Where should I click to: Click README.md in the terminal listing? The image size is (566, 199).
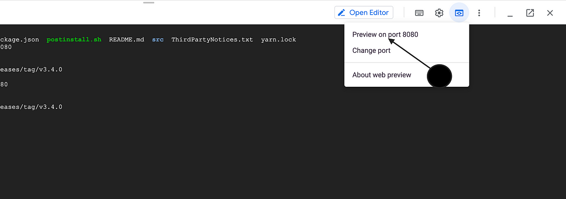126,40
